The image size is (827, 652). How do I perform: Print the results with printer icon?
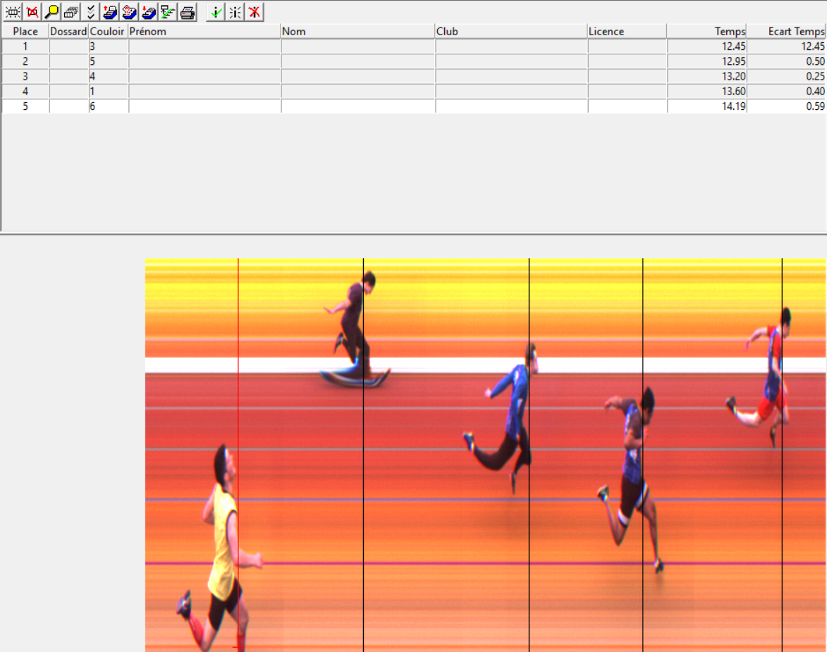tap(188, 12)
